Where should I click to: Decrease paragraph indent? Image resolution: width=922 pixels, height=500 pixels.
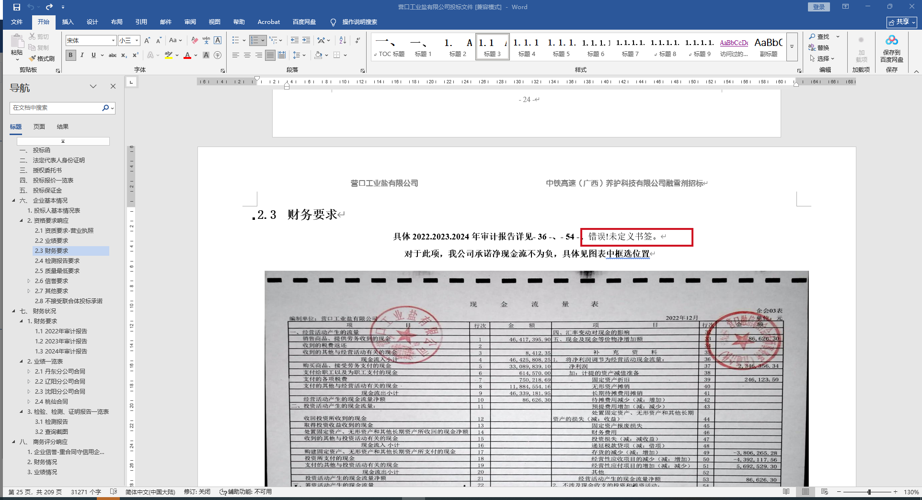pyautogui.click(x=294, y=41)
